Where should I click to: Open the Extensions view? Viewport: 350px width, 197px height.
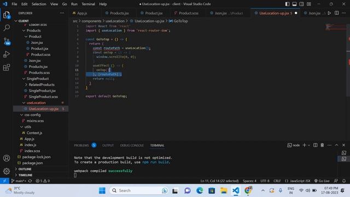(x=7, y=67)
